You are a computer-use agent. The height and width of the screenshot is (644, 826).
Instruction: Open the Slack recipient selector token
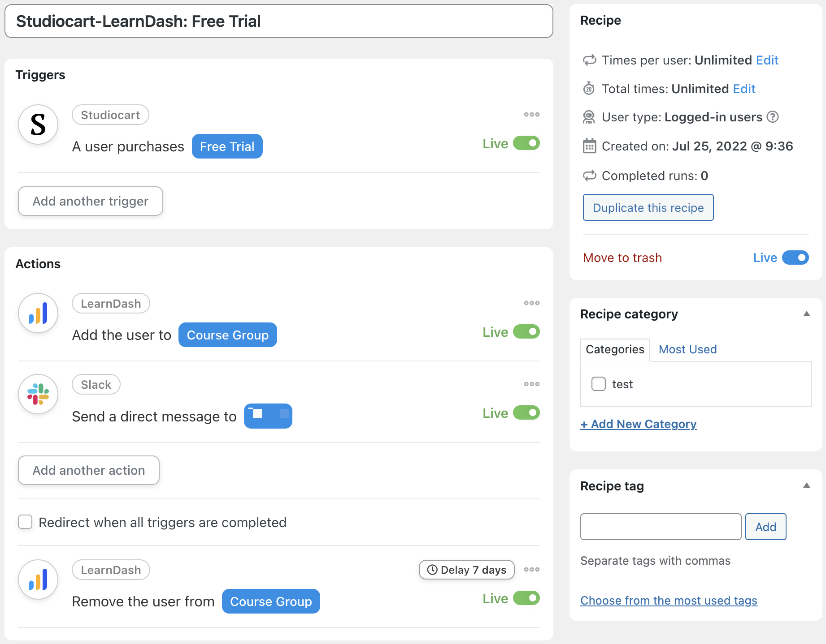[x=268, y=416]
